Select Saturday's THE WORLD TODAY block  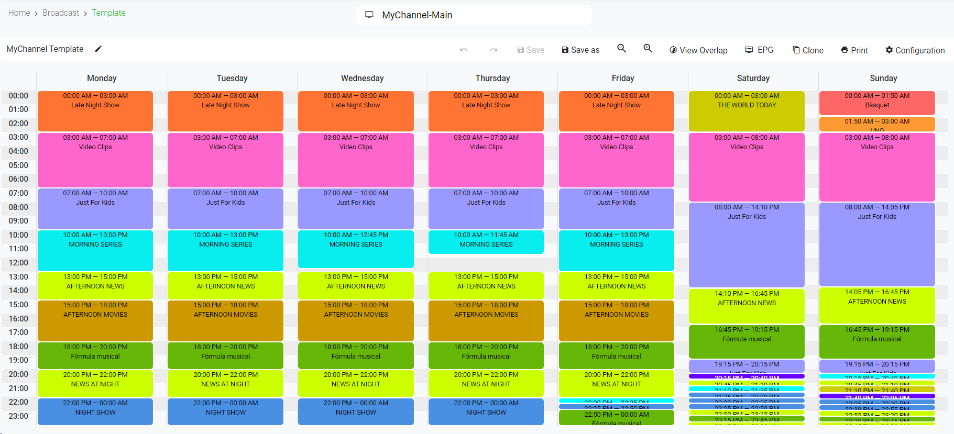coord(747,112)
